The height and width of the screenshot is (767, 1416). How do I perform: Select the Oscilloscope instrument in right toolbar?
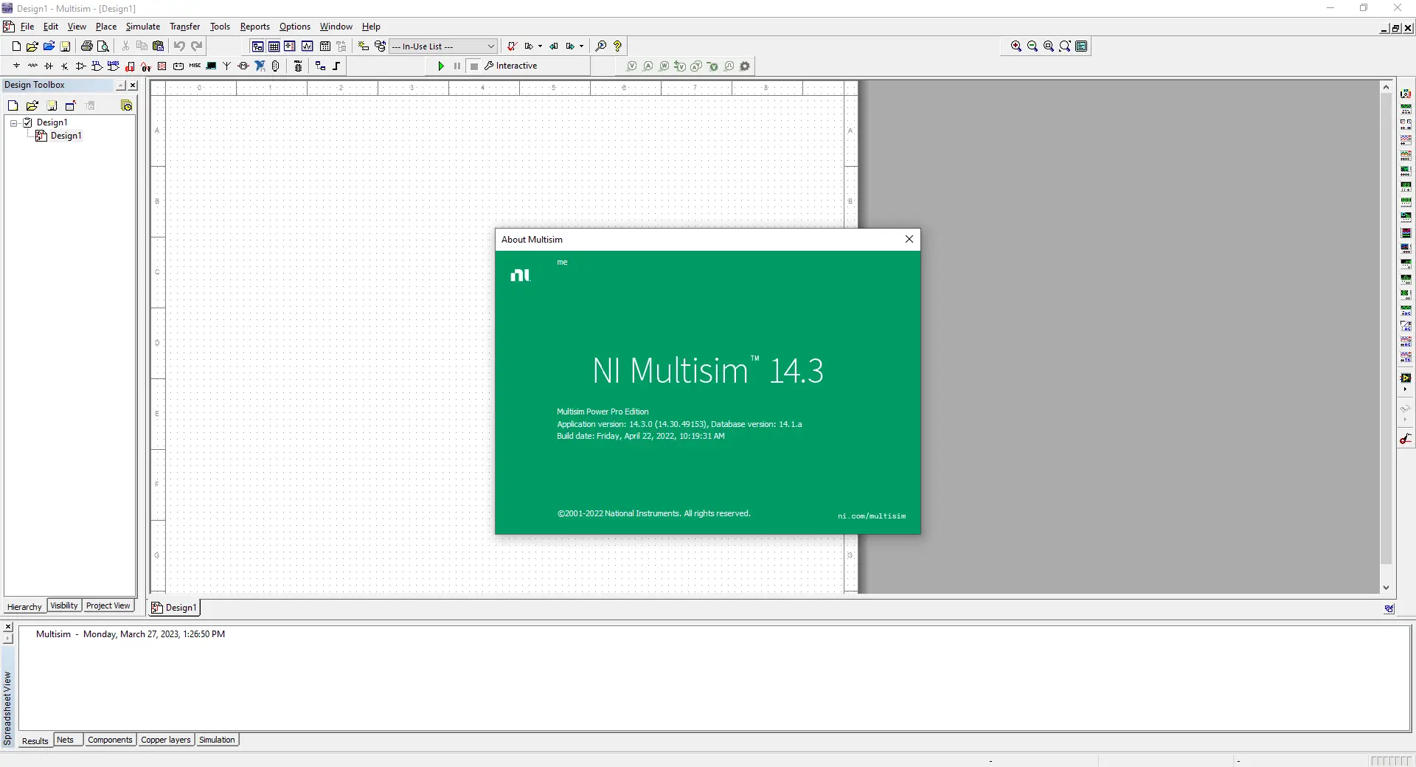point(1406,139)
